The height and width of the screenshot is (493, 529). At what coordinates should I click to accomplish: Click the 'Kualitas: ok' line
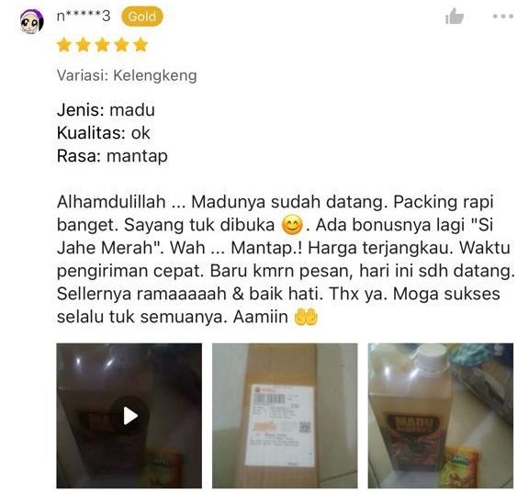[x=103, y=133]
